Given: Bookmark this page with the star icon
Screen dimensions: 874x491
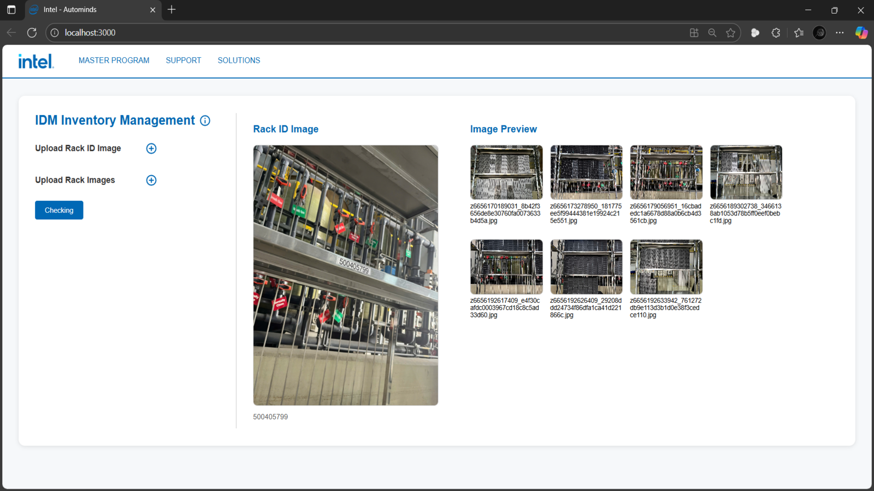Looking at the screenshot, I should coord(731,33).
